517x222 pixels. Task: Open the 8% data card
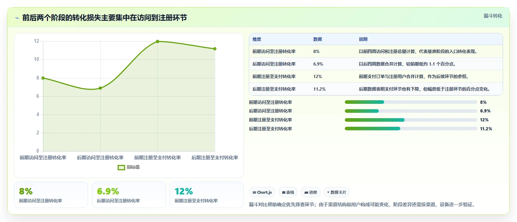(51, 195)
